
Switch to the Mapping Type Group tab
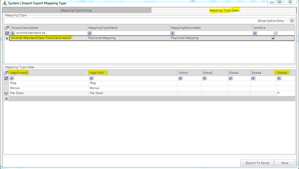click(x=76, y=11)
